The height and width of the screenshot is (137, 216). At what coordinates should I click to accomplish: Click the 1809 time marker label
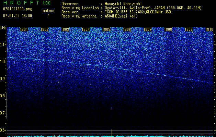pyautogui.click(x=189, y=29)
